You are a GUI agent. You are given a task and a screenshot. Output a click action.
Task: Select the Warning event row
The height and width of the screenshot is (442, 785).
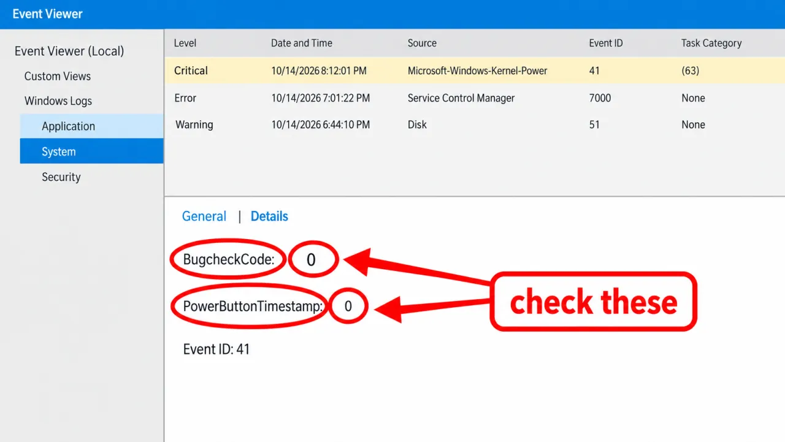tap(475, 124)
